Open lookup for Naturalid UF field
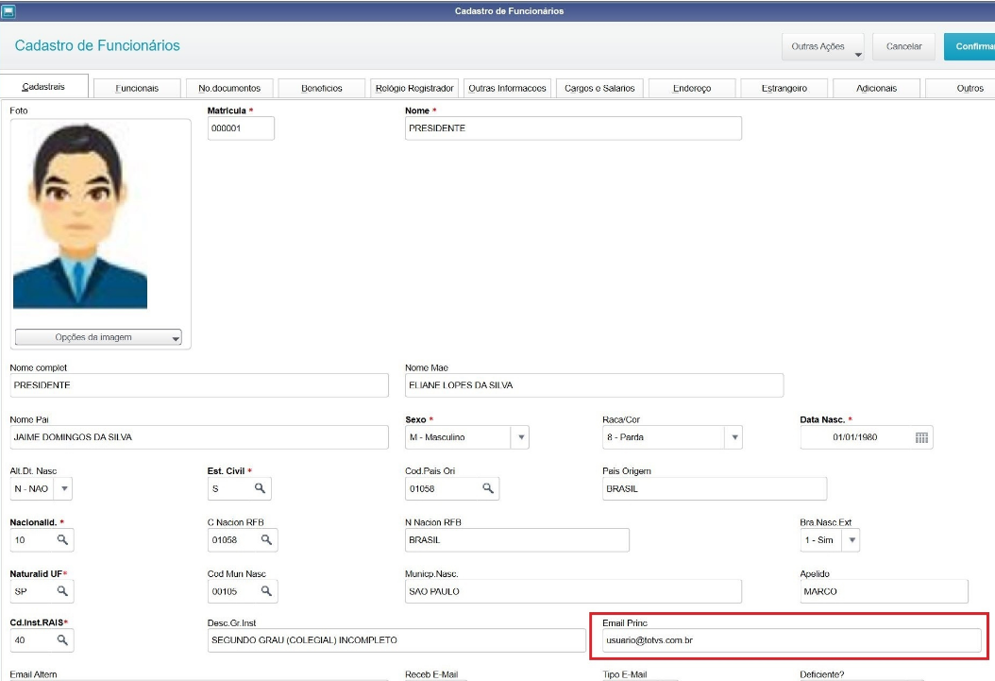The image size is (995, 681). [62, 591]
